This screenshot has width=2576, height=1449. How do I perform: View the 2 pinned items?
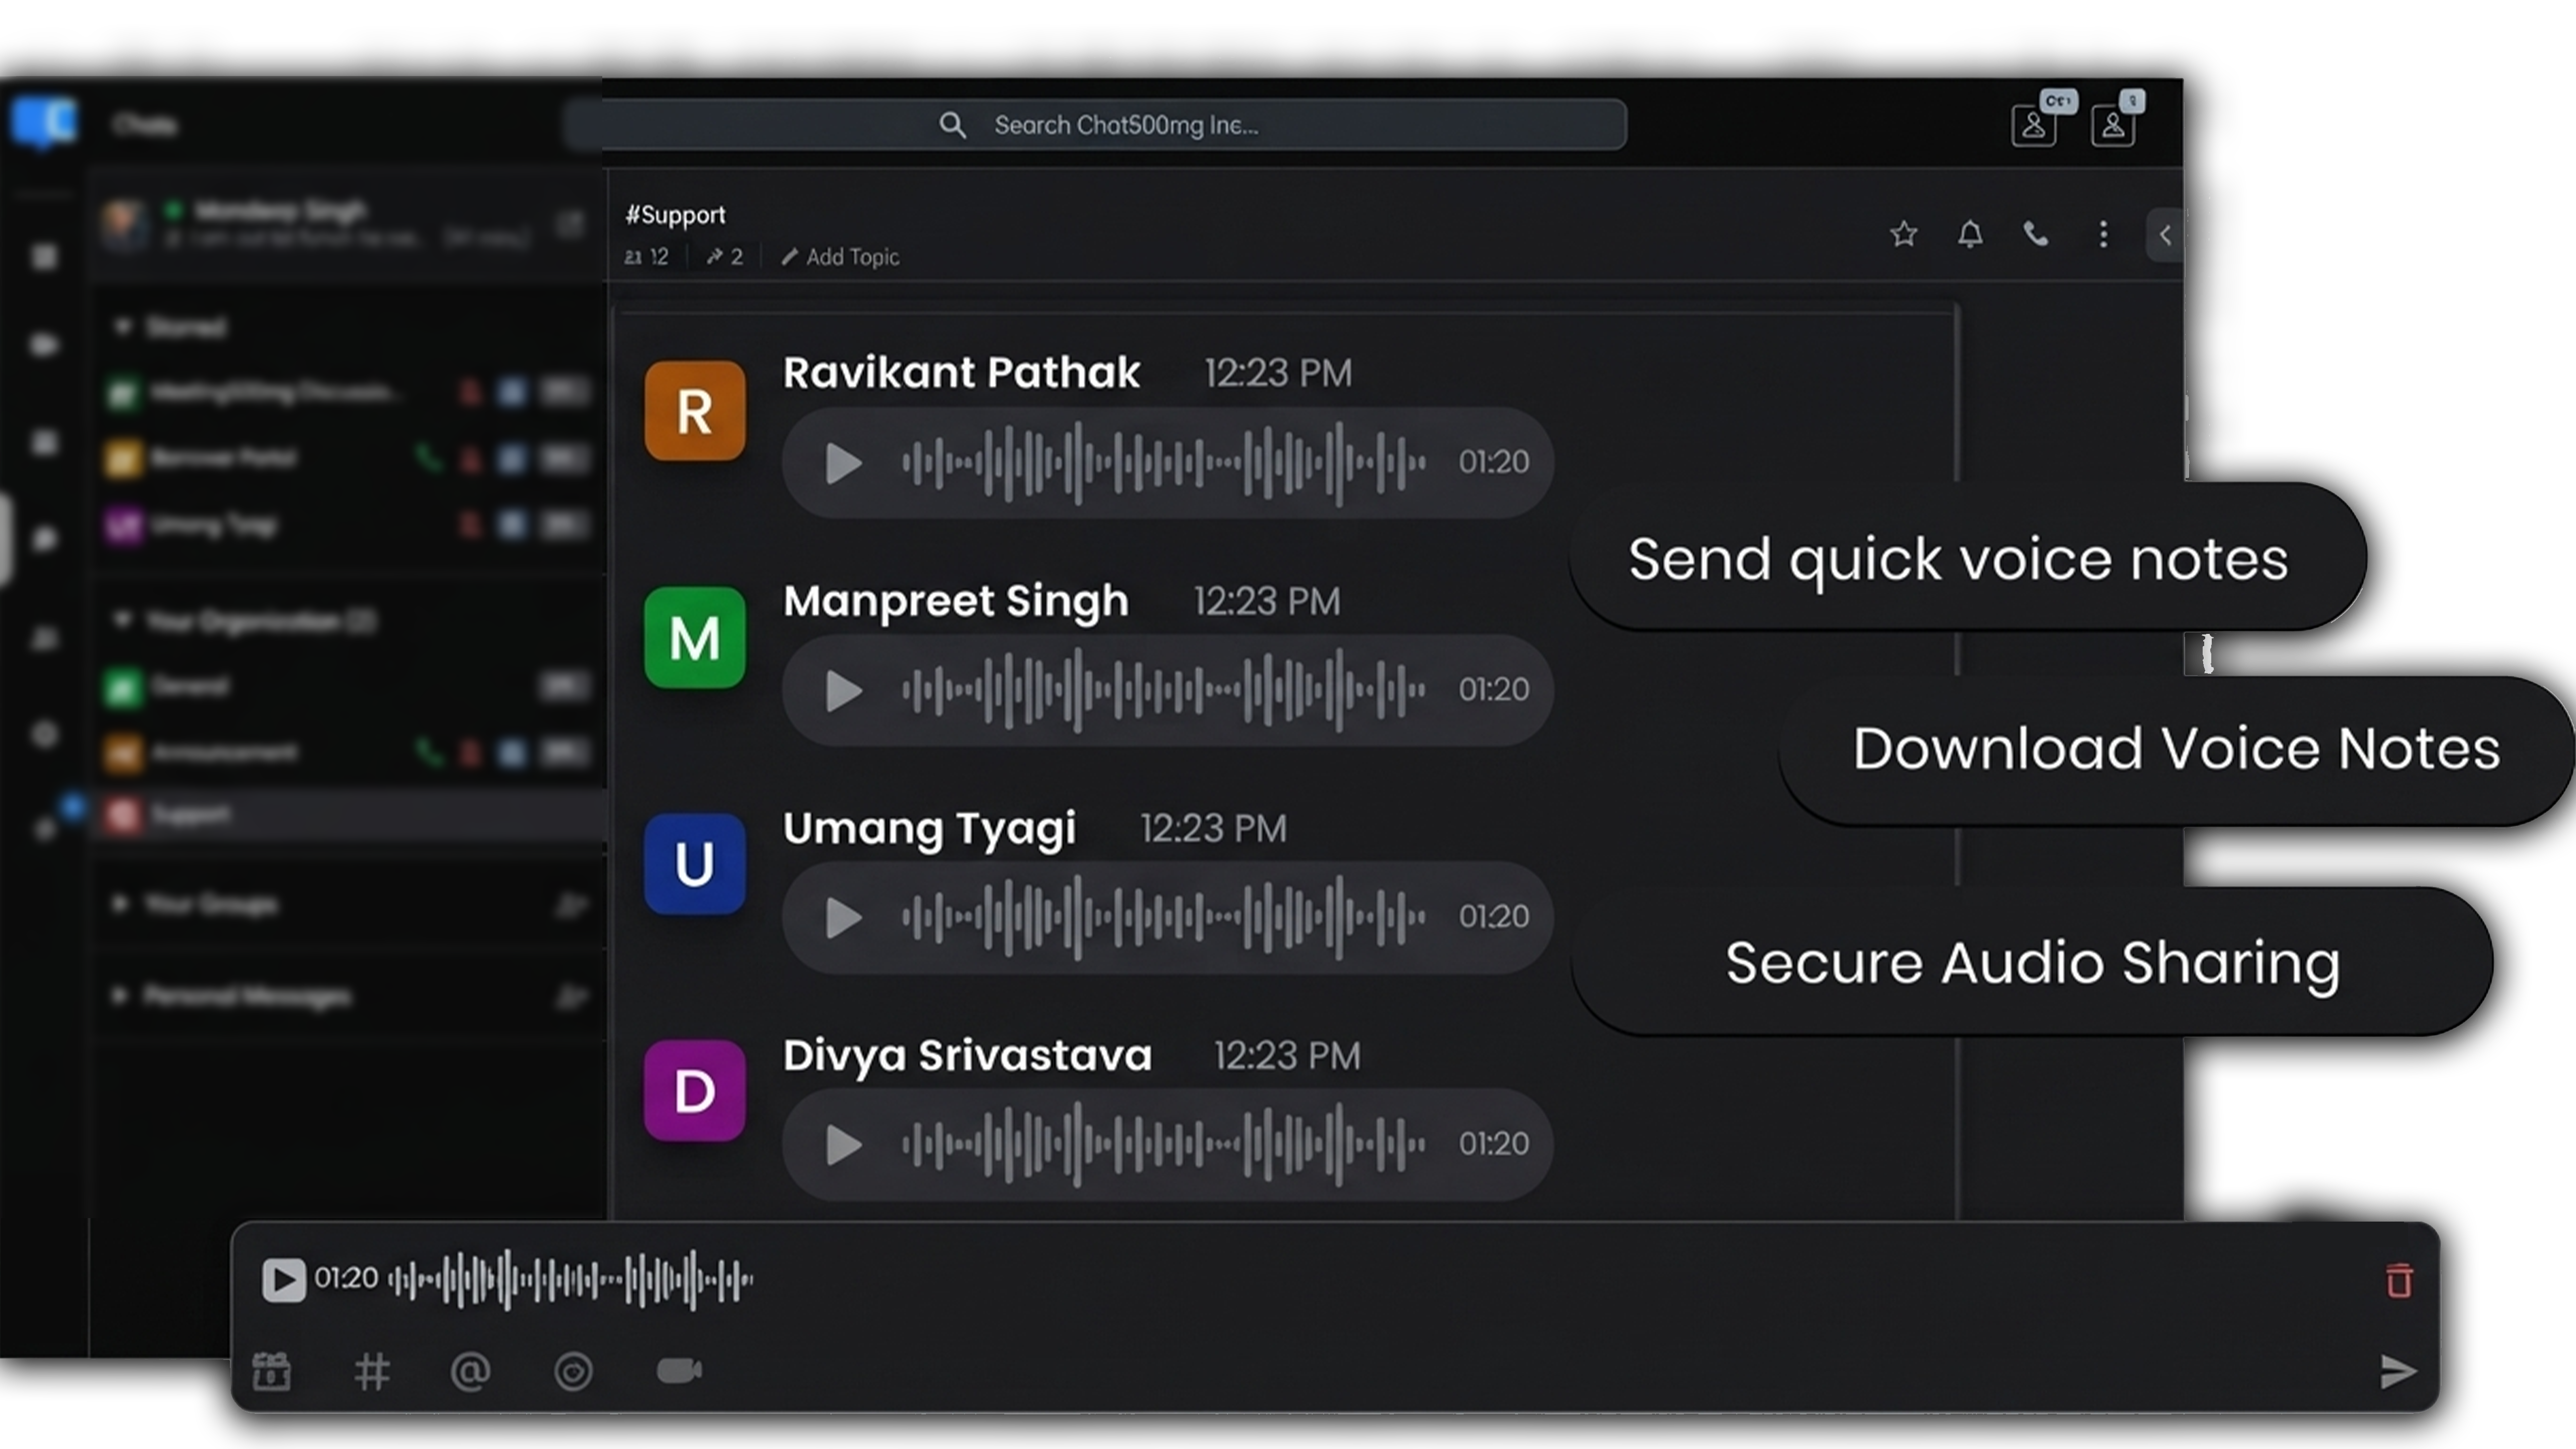pos(725,257)
